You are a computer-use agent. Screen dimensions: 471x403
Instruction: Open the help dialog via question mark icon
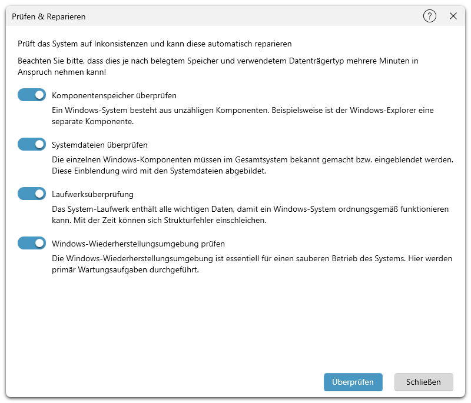coord(429,16)
